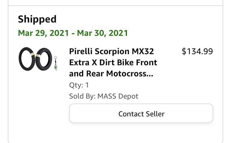Click the Shipped status heading
The width and height of the screenshot is (231, 143).
[x=37, y=19]
